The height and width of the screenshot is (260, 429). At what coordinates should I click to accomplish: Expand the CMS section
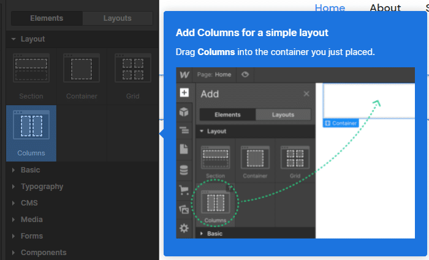pyautogui.click(x=29, y=203)
